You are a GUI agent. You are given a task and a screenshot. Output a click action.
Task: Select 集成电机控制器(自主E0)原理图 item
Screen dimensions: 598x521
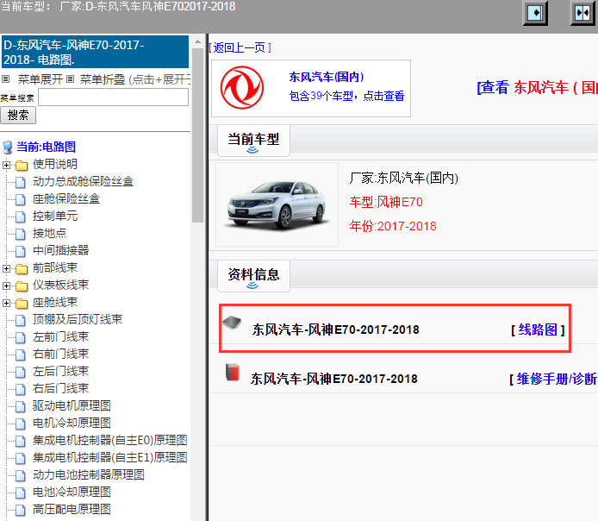(109, 441)
